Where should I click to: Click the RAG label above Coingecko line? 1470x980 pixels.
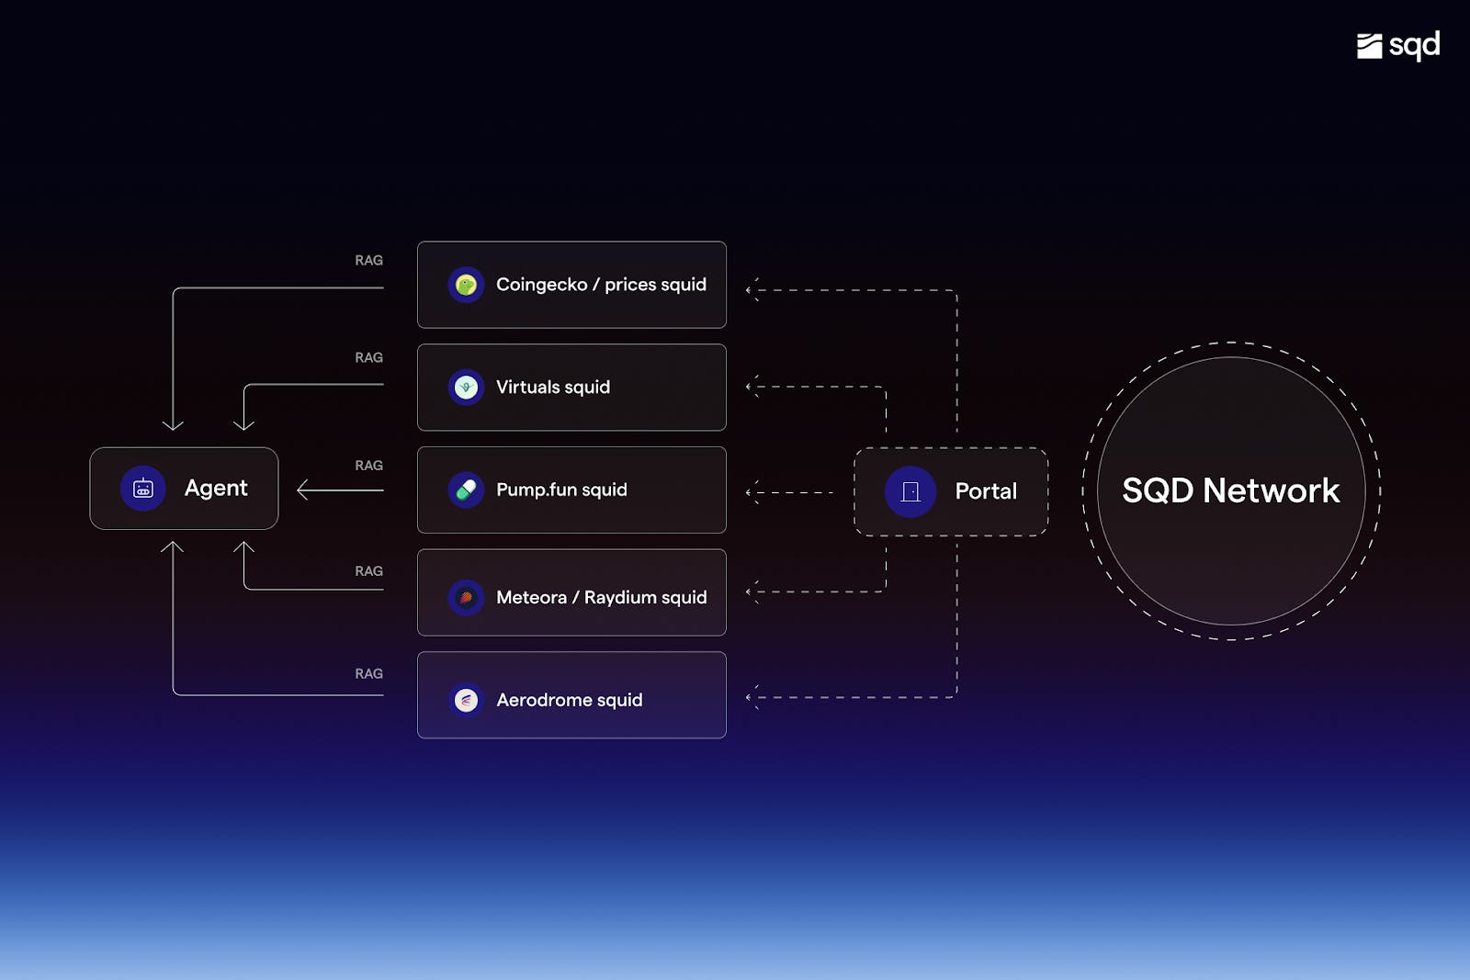point(368,260)
